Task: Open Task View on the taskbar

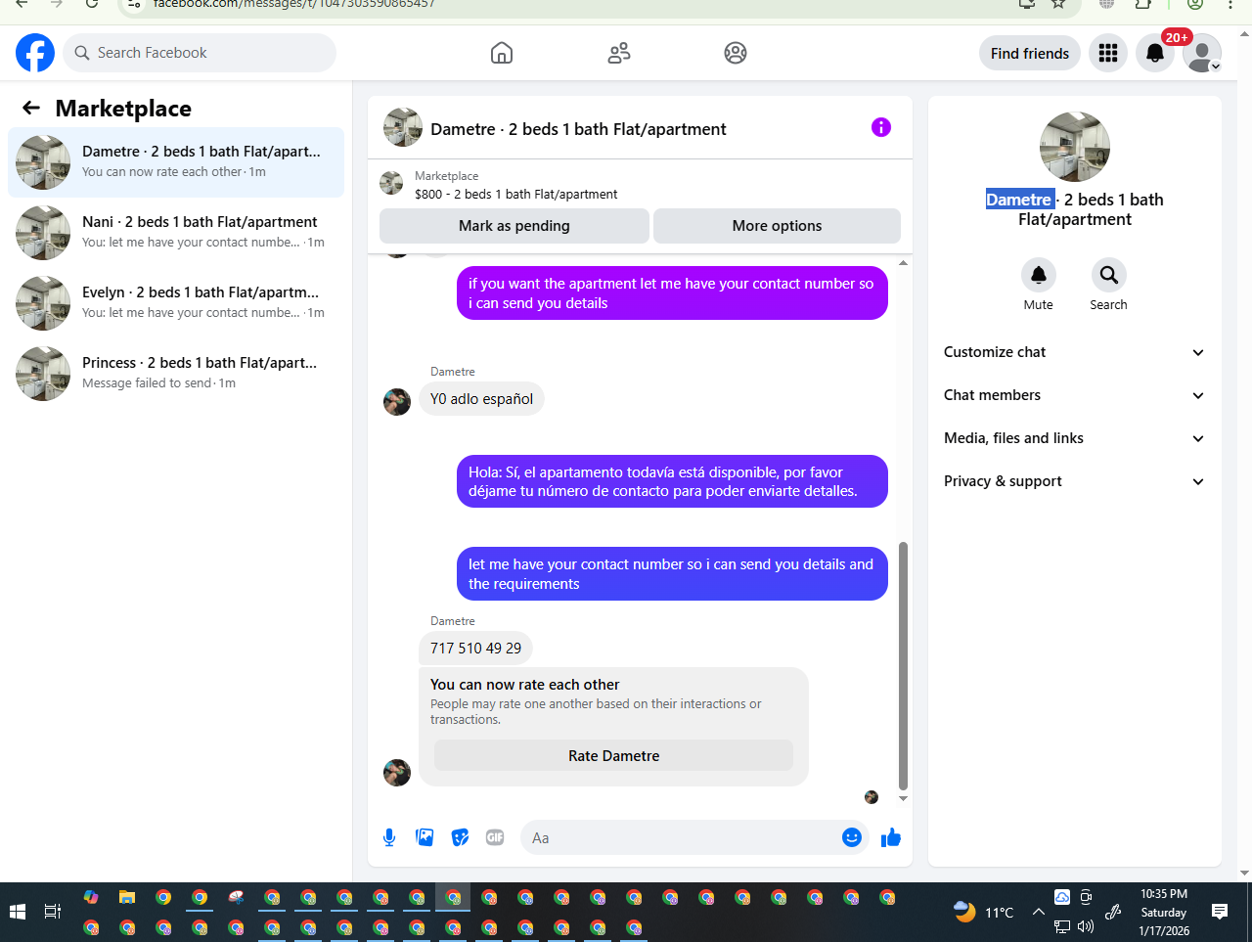Action: 53,912
